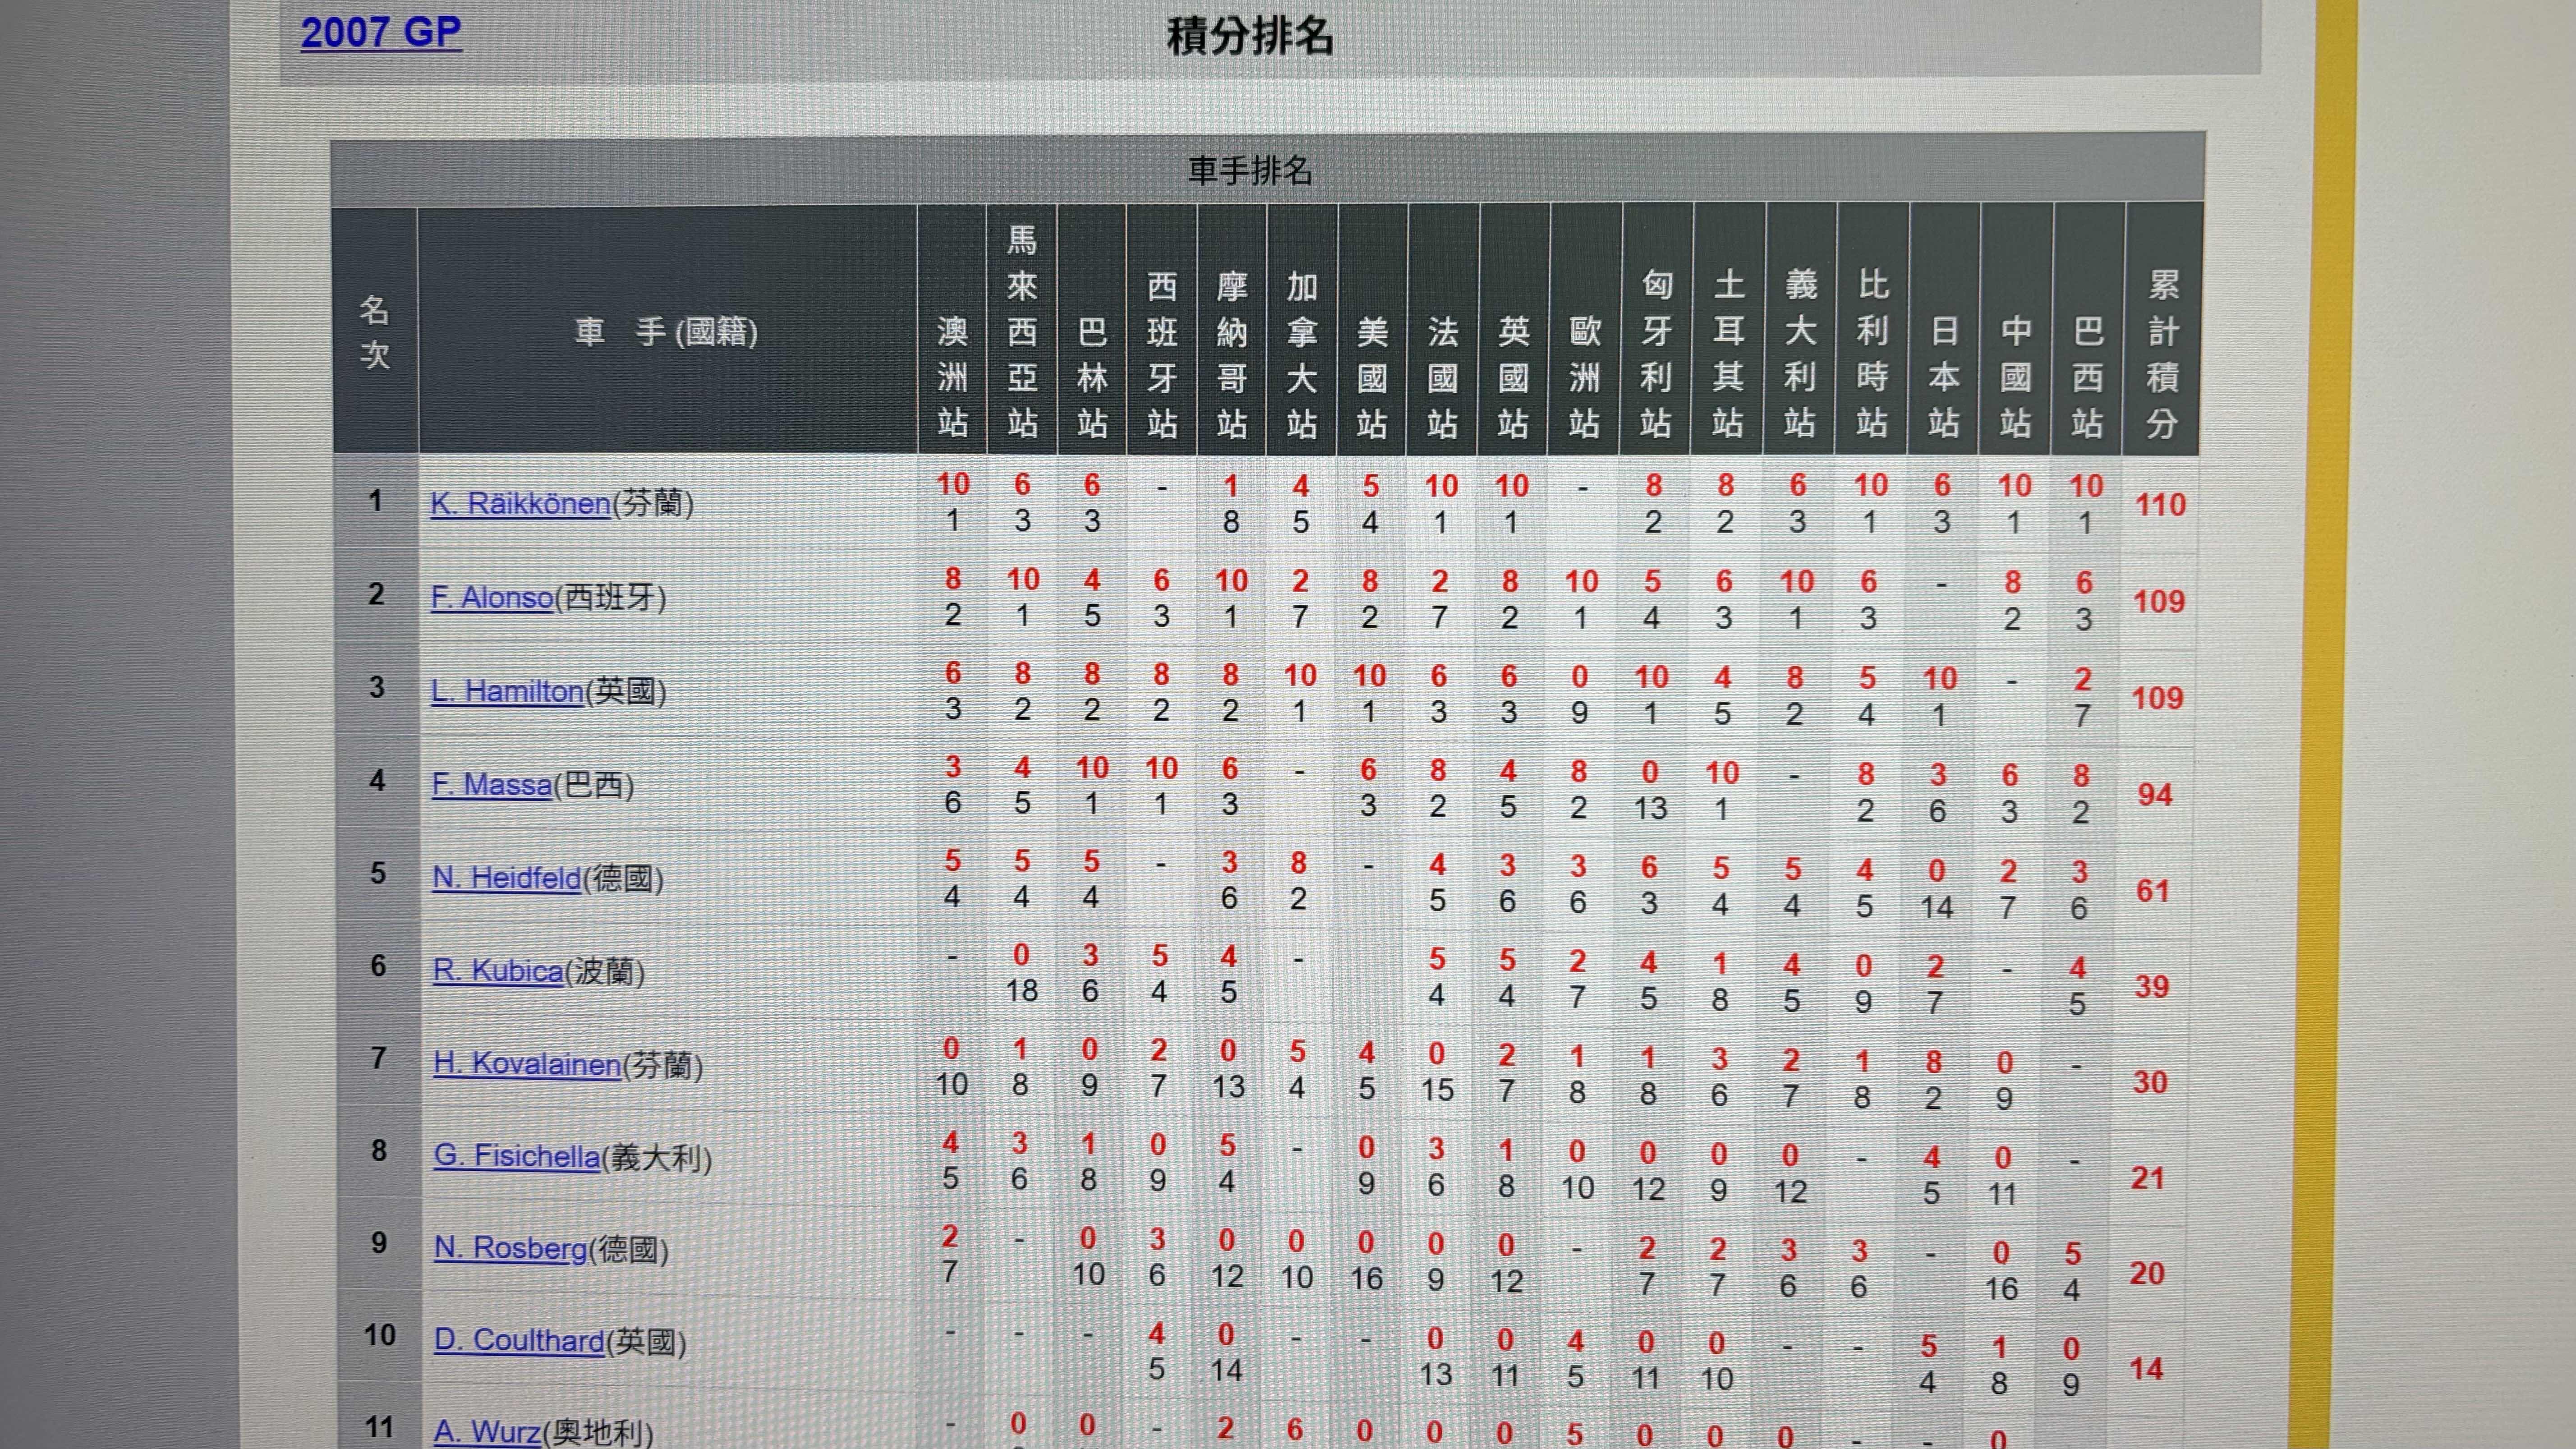
Task: Click N. Heidfeld driver link
Action: point(506,878)
